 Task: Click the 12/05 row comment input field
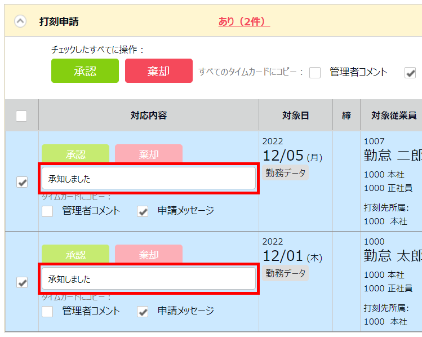(149, 179)
